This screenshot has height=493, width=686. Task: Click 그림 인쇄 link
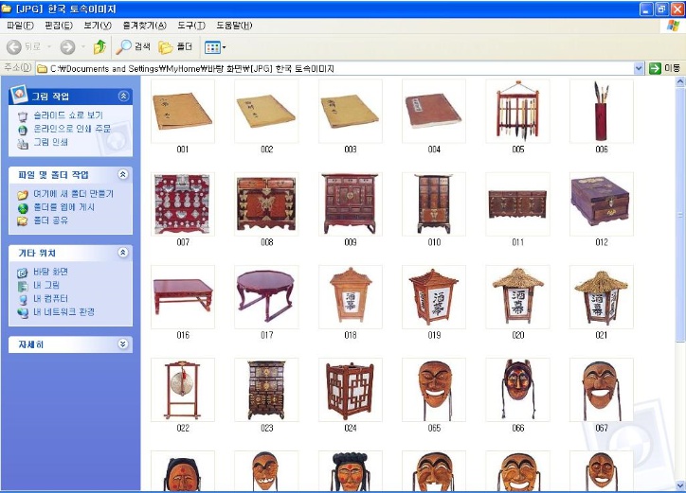click(x=51, y=142)
